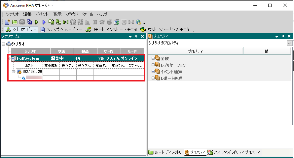The width and height of the screenshot is (294, 158).
Task: Expand the レプリケーション property group
Action: click(x=153, y=65)
